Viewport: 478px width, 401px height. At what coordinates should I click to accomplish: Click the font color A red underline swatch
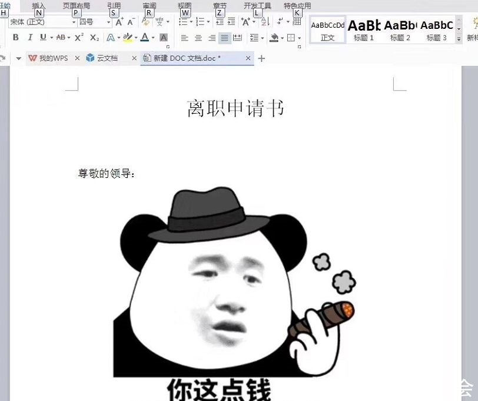click(145, 38)
